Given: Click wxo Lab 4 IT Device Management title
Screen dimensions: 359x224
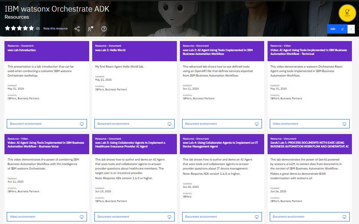Looking at the screenshot, I should 220,144.
